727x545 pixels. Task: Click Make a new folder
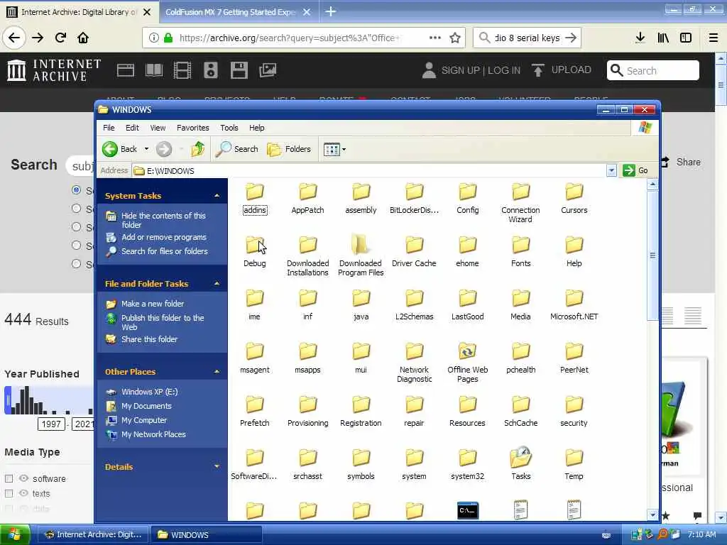coord(153,304)
